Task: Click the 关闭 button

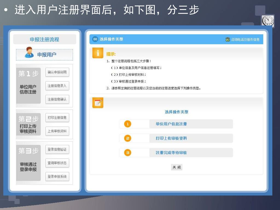Action: (177, 167)
